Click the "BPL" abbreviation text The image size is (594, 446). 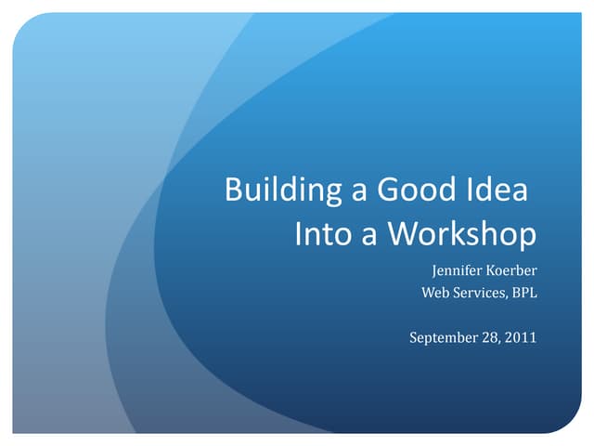pos(523,294)
